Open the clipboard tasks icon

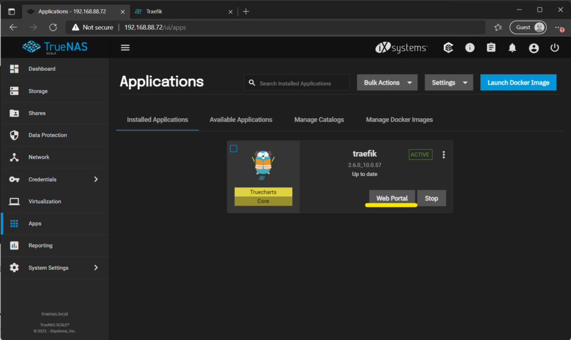point(491,48)
